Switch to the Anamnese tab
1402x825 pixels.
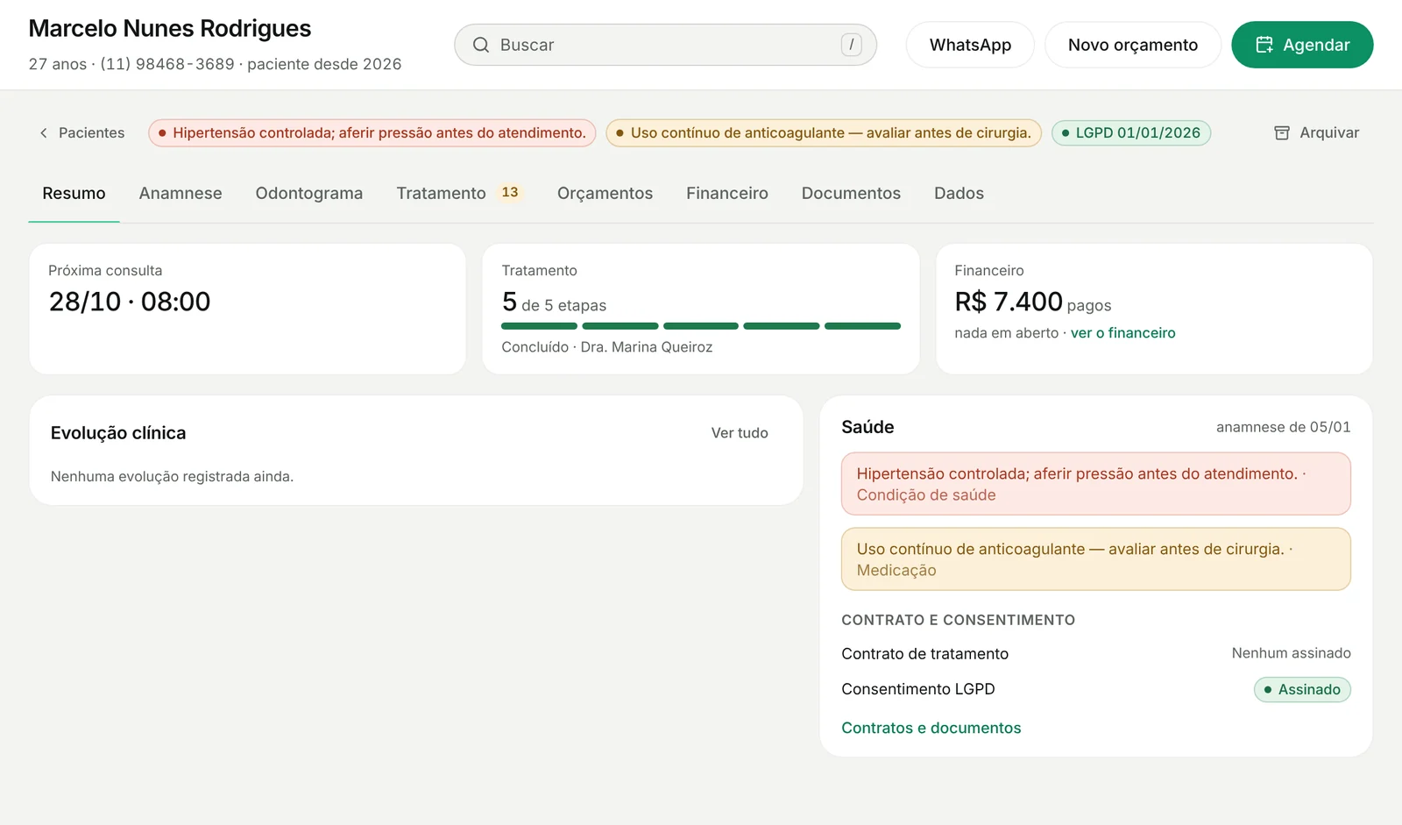[x=181, y=193]
